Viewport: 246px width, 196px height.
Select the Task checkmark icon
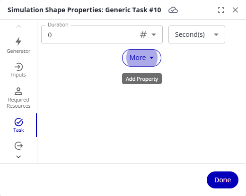coord(18,122)
